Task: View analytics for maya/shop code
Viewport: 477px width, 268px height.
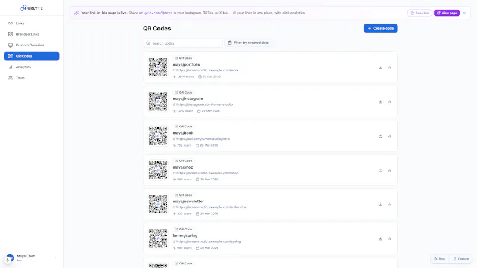Action: (x=389, y=170)
